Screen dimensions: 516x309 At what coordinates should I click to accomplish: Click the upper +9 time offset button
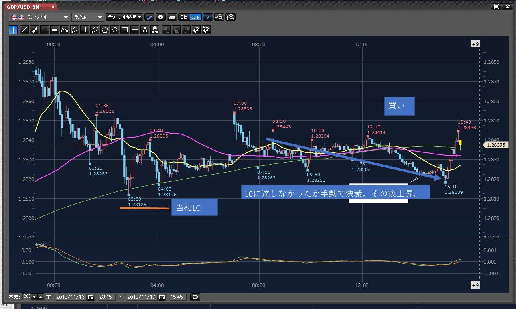click(x=475, y=44)
